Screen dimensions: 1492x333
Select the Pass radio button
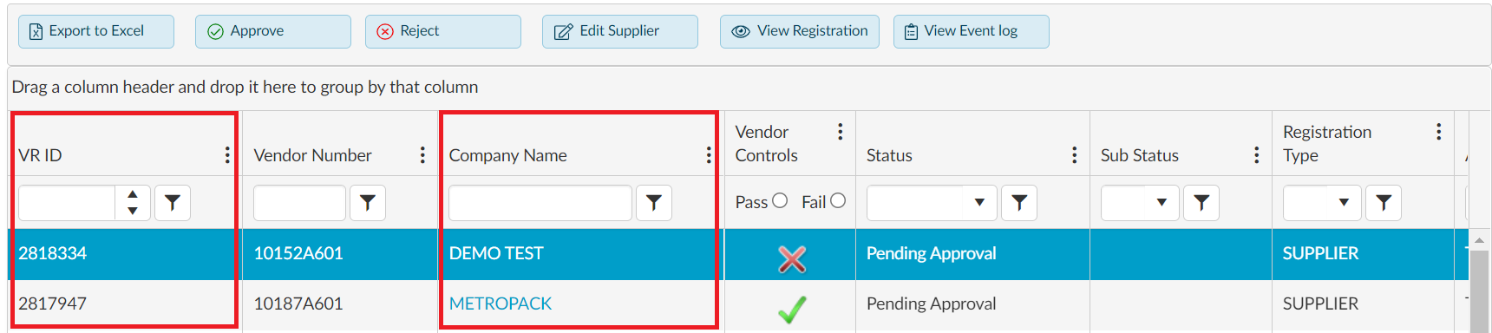(780, 200)
